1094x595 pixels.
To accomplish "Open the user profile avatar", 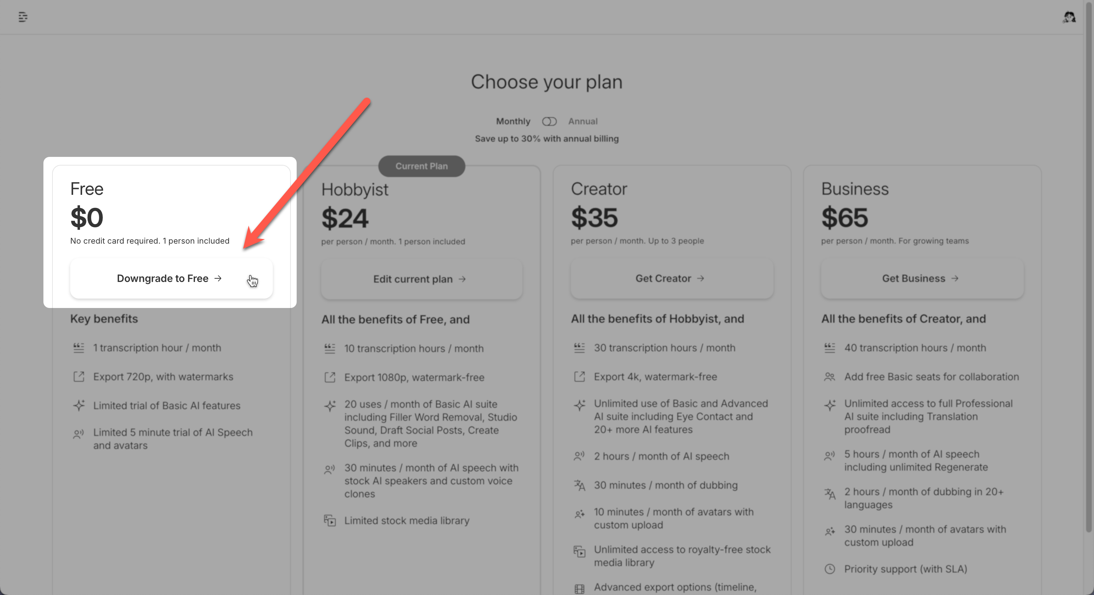I will click(x=1069, y=17).
